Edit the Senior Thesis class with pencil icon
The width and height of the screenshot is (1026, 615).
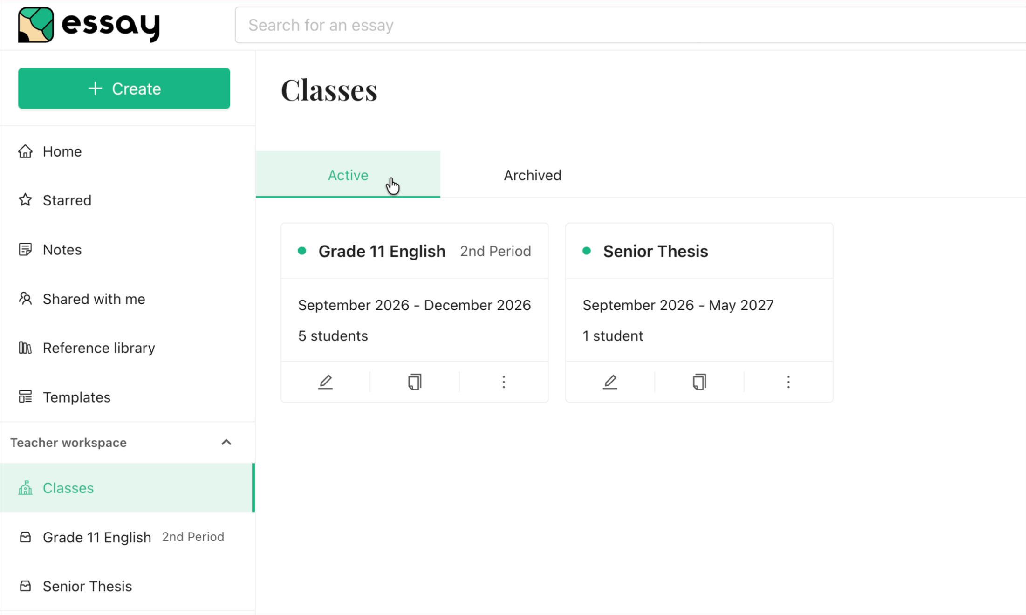click(x=610, y=382)
